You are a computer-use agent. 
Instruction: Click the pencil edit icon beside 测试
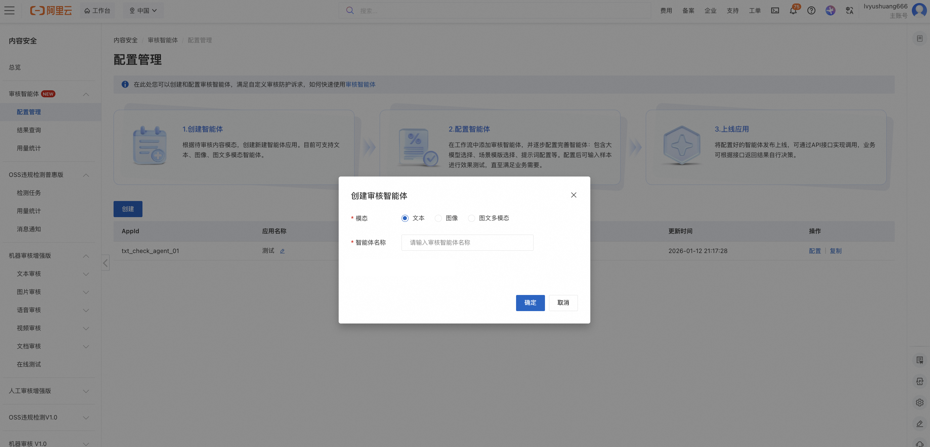[282, 251]
